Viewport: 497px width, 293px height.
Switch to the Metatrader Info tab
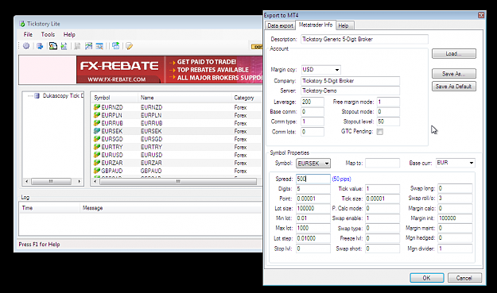tap(316, 25)
